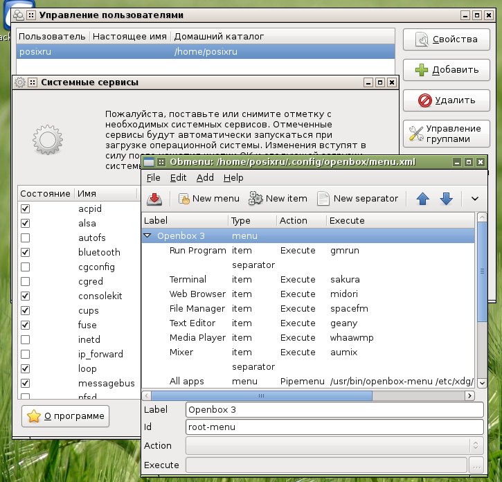Image resolution: width=502 pixels, height=482 pixels.
Task: Toggle the consolekit service checkbox
Action: click(26, 296)
